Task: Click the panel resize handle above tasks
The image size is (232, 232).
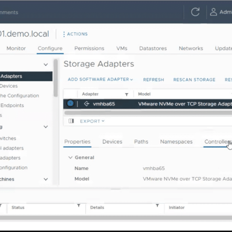Action: [116, 189]
